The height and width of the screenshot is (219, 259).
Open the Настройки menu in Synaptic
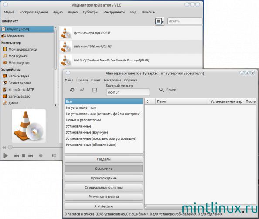[112, 80]
